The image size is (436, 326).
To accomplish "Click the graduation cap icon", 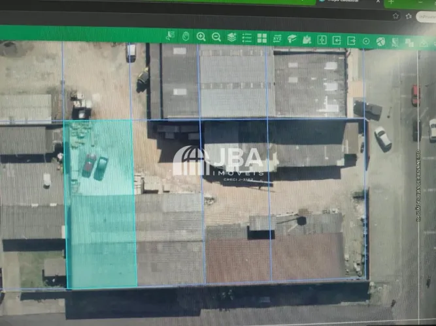I will point(292,39).
